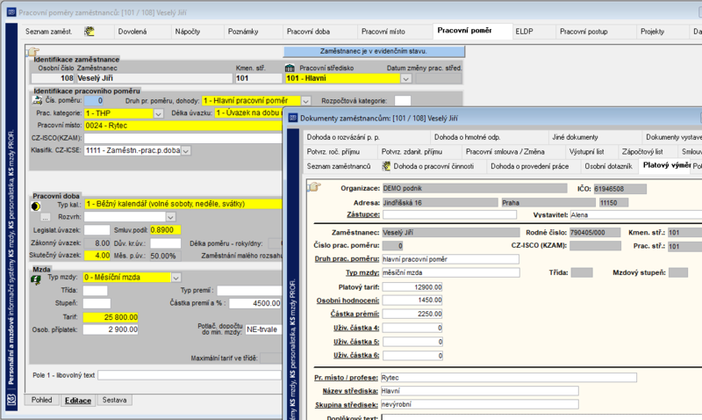Click the moon icon next to Typ kal.
Screen dimensions: 702x420
(x=36, y=206)
